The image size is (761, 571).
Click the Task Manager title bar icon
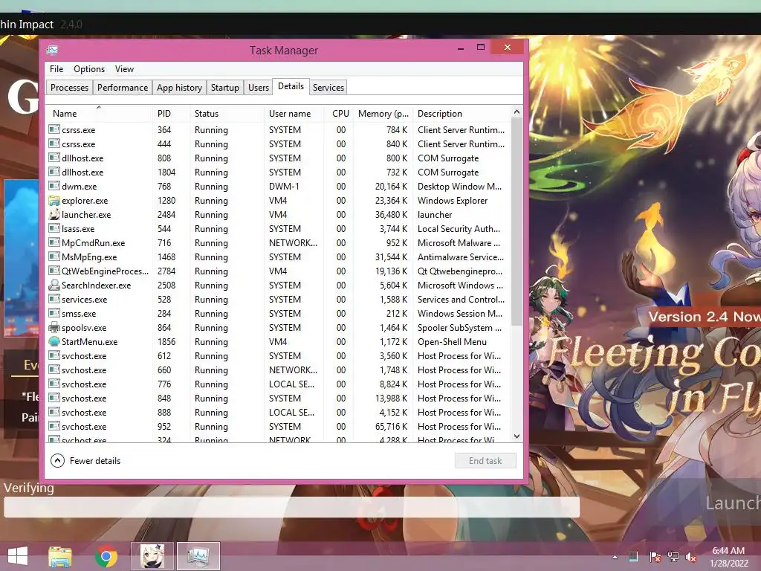53,50
